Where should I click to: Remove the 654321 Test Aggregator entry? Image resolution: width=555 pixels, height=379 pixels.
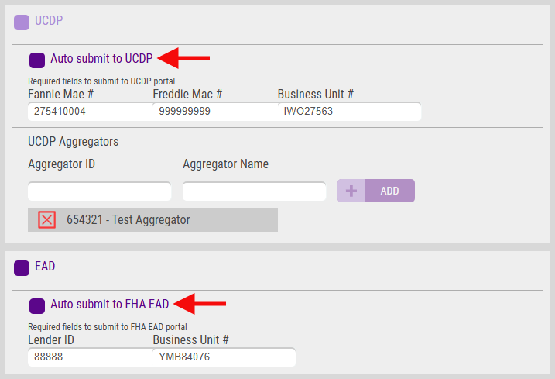tap(47, 220)
